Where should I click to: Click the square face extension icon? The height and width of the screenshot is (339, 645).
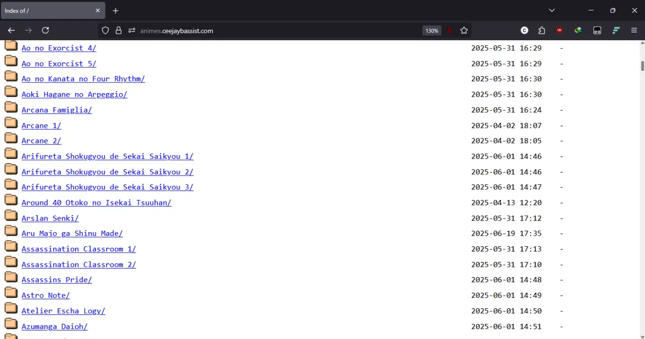(x=597, y=31)
